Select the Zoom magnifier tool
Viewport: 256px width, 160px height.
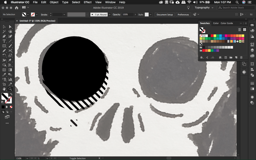tap(10, 89)
